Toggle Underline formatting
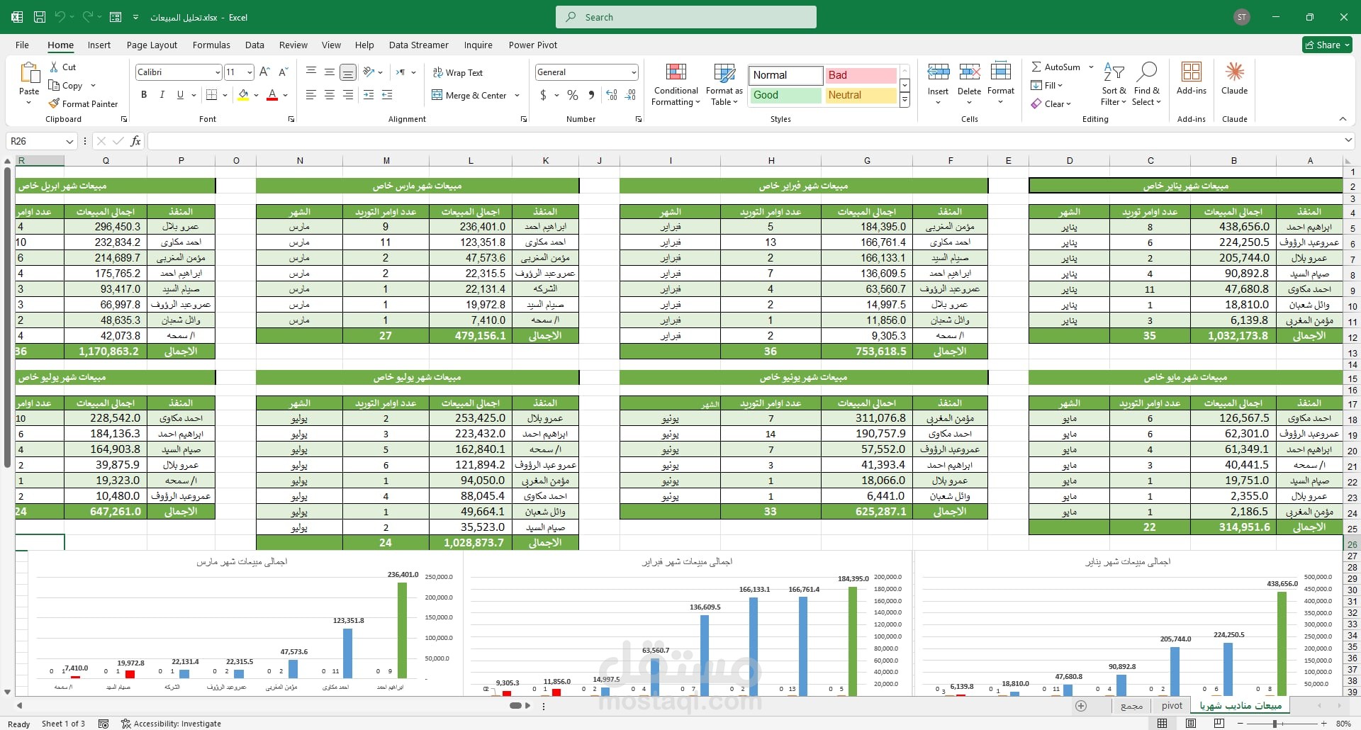The width and height of the screenshot is (1361, 730). coord(180,95)
